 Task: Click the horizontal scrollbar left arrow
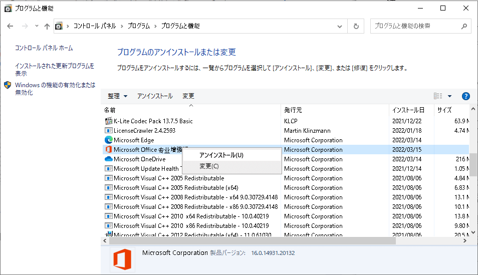pyautogui.click(x=105, y=241)
